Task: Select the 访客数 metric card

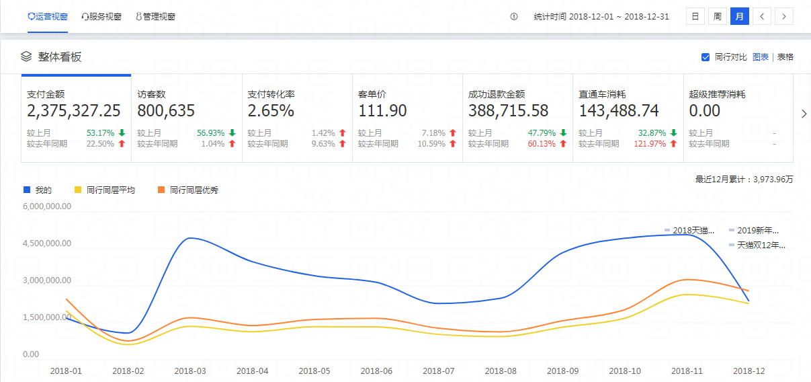Action: (186, 118)
